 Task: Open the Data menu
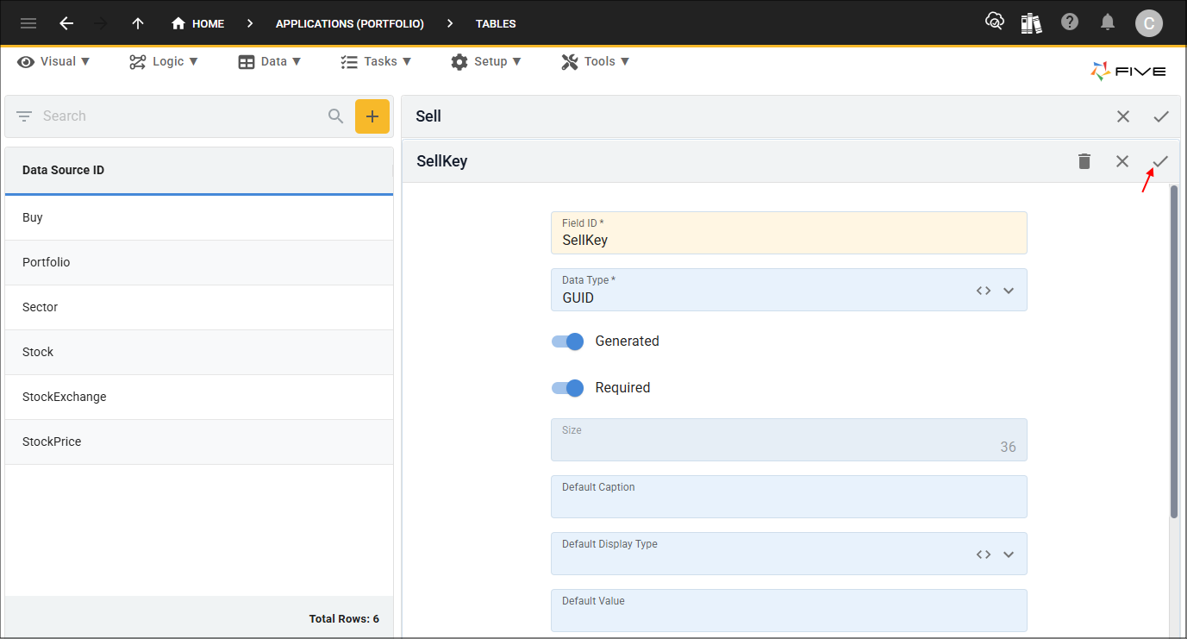pyautogui.click(x=270, y=61)
